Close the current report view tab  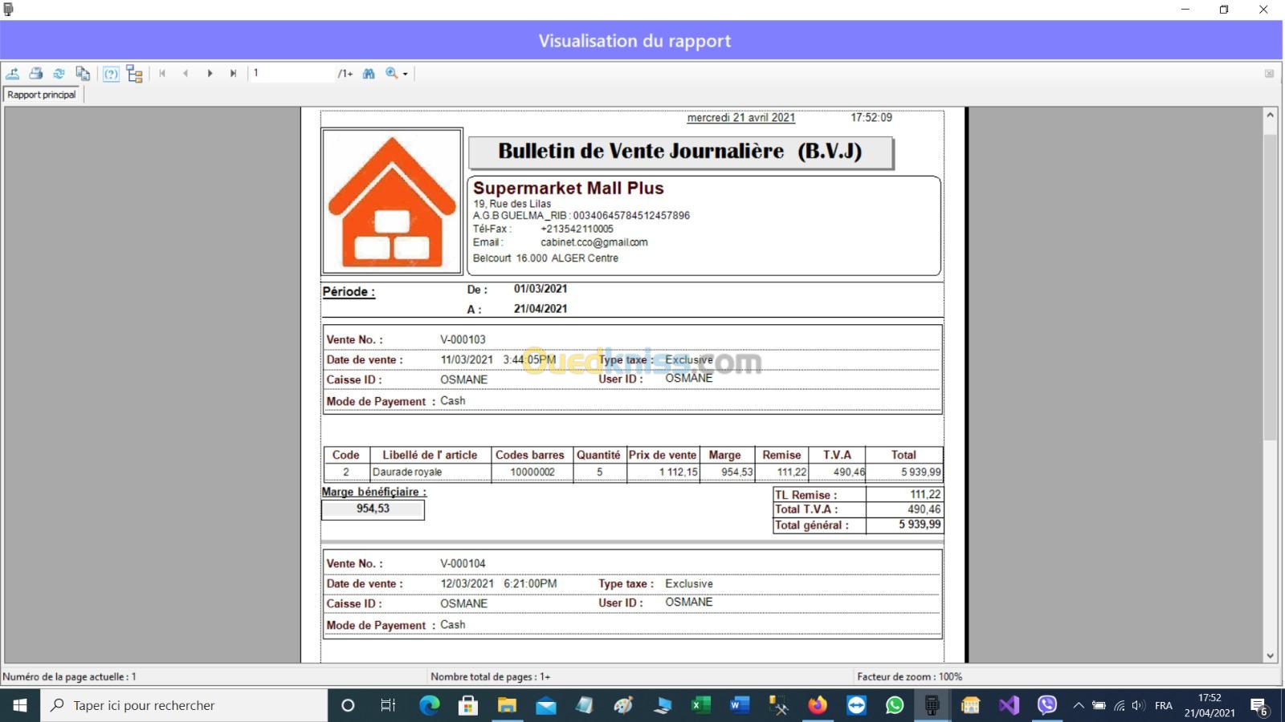point(1269,74)
